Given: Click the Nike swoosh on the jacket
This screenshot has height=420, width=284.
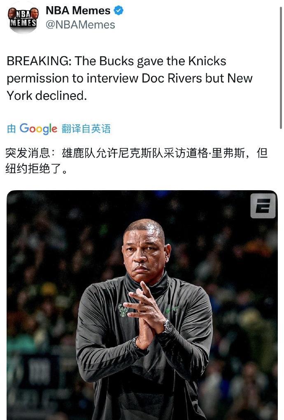Looking at the screenshot, I should pyautogui.click(x=171, y=310).
